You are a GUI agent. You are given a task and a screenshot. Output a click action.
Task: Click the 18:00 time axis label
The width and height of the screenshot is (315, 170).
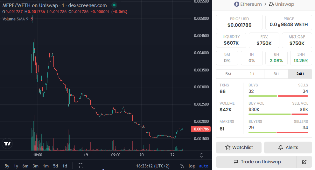(38, 155)
